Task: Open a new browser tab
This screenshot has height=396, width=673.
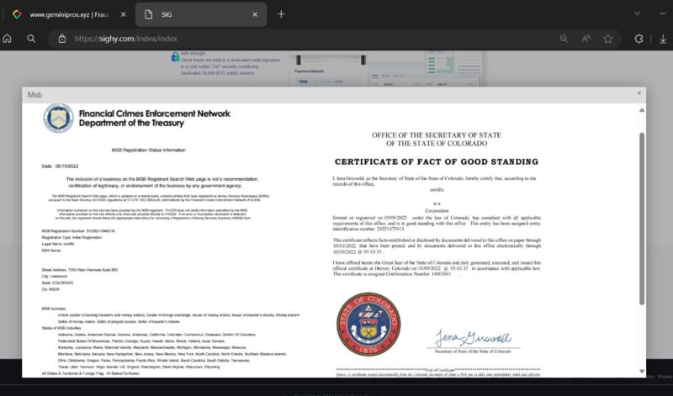Action: point(281,14)
